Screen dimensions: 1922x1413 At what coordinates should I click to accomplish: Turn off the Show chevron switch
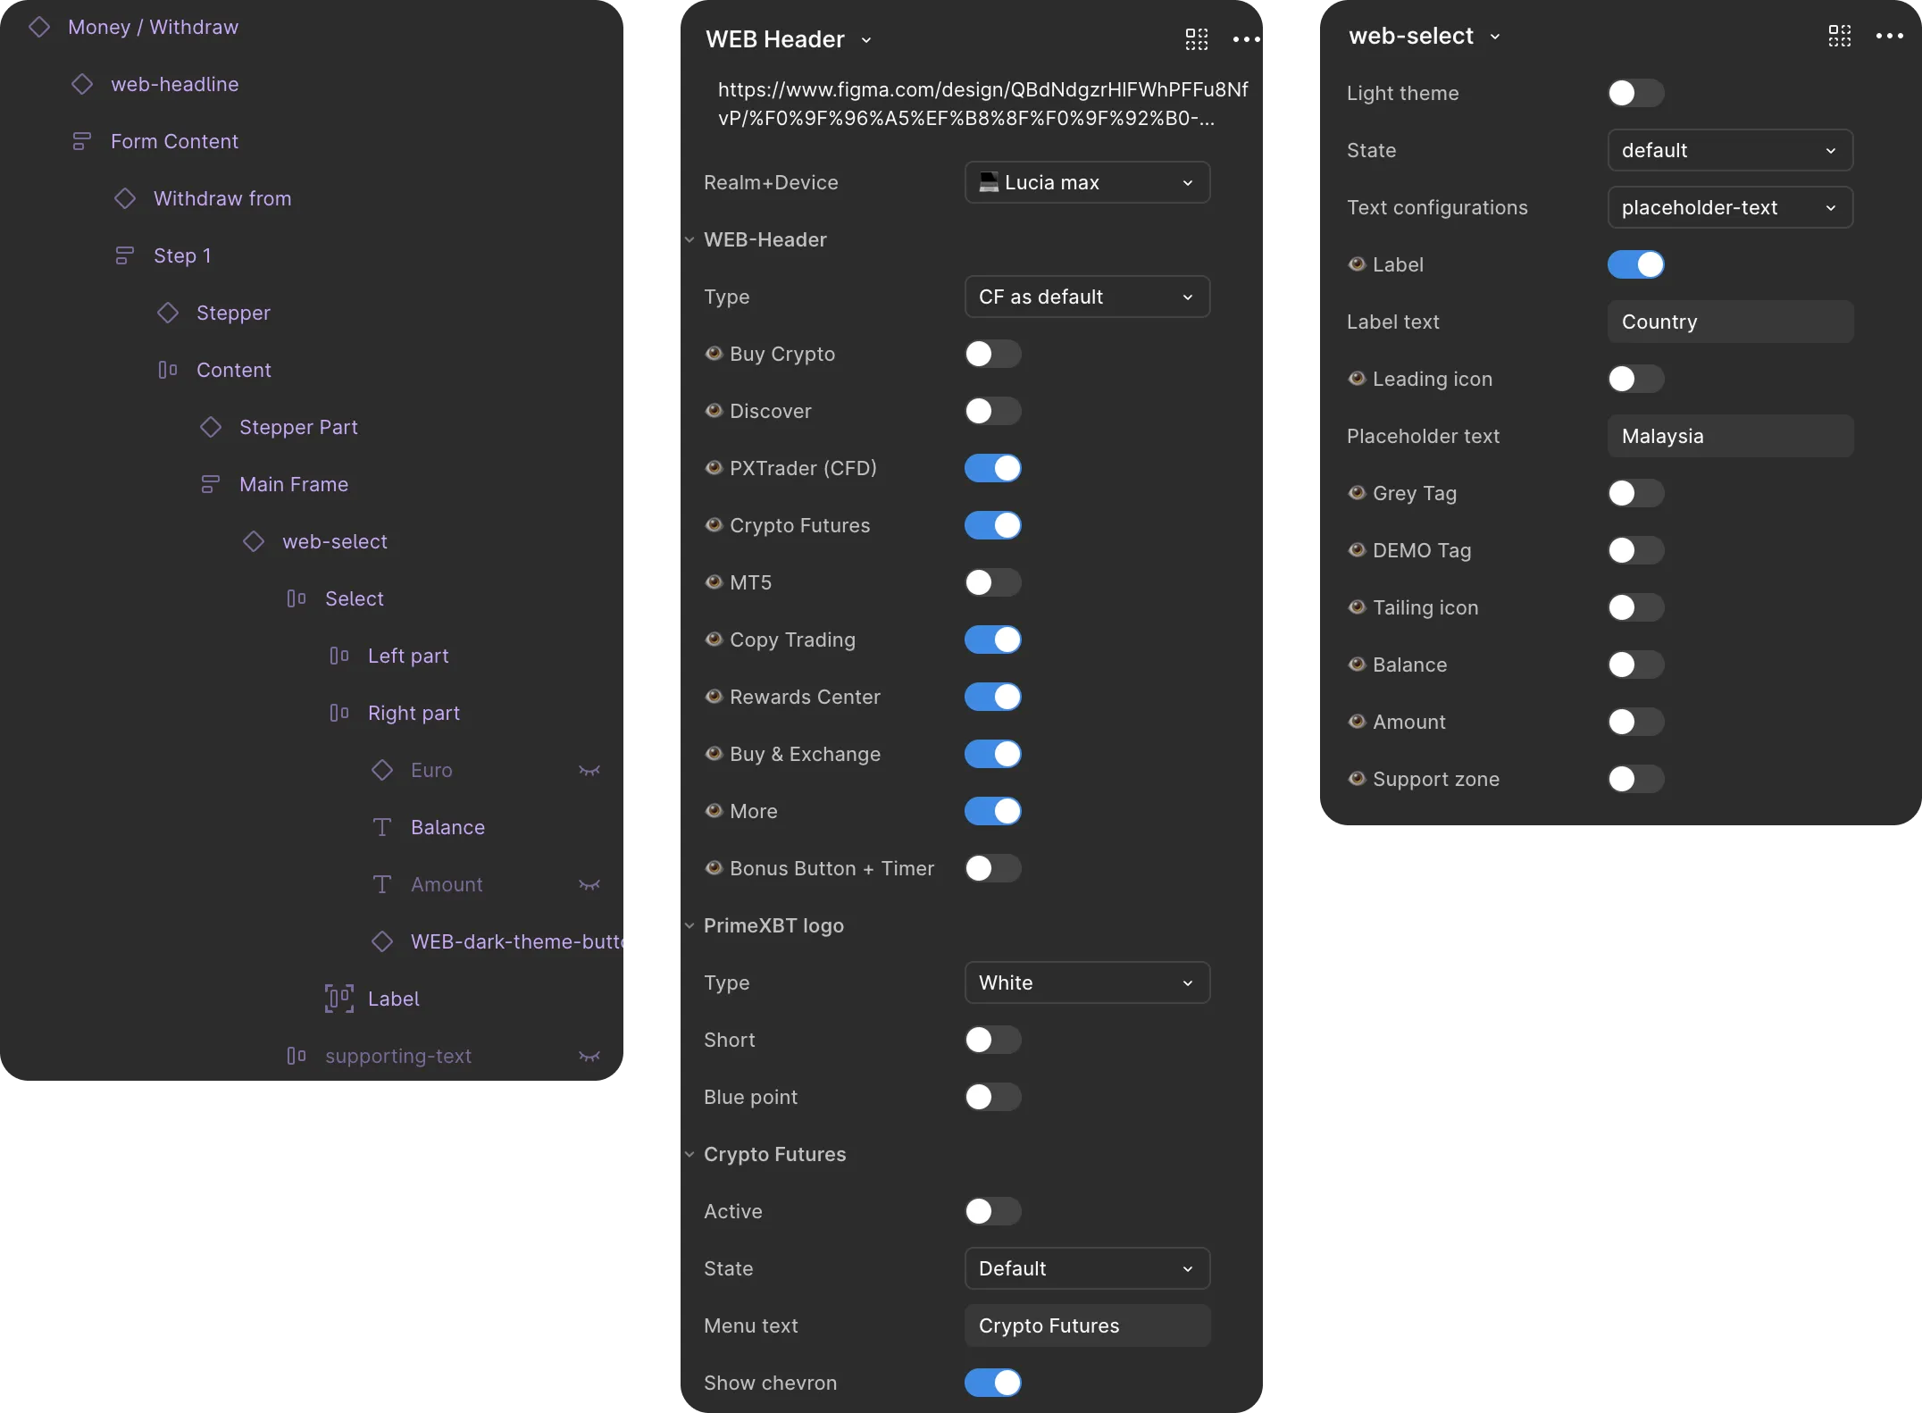992,1383
